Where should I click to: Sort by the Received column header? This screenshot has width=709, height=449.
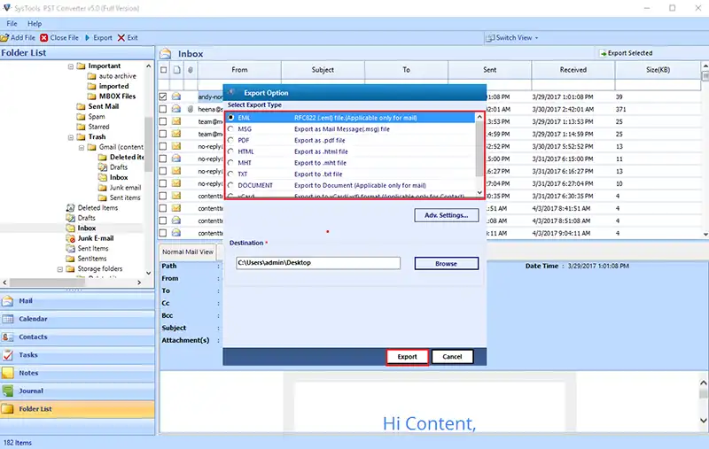coord(573,70)
